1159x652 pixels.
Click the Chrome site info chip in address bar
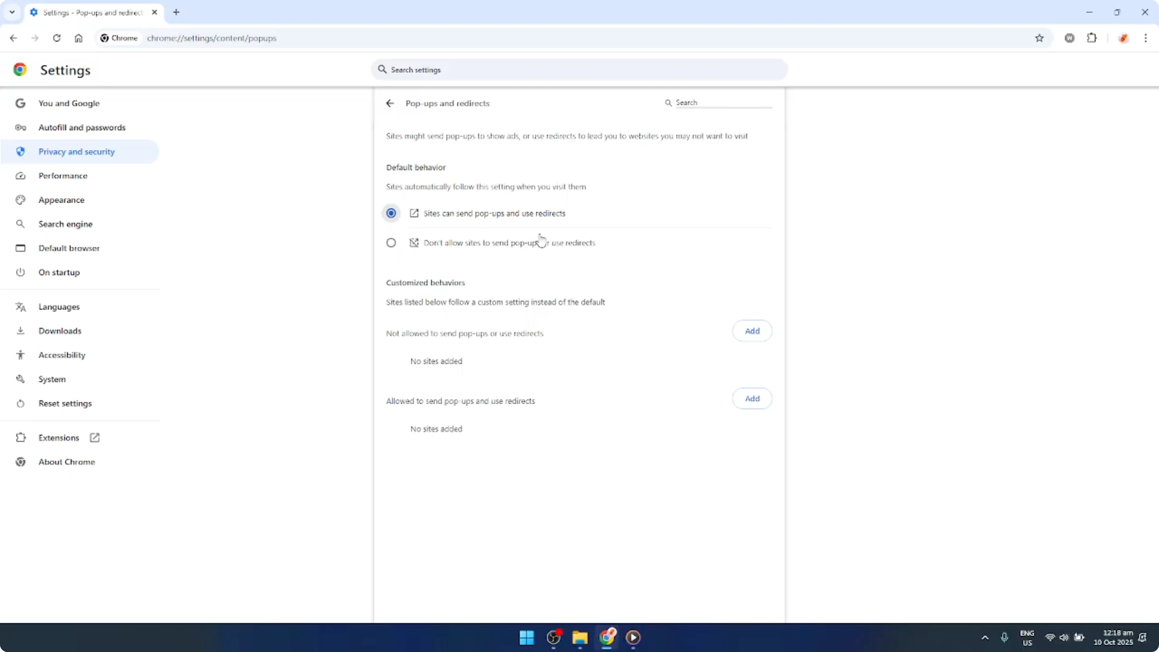(119, 38)
